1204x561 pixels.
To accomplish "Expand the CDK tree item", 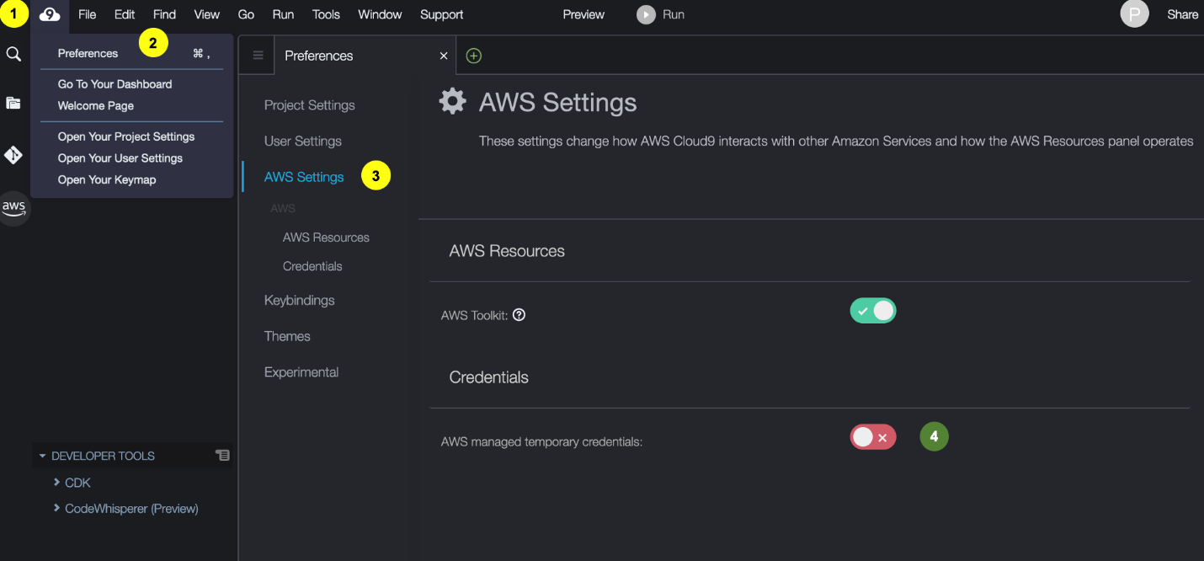I will [x=57, y=483].
